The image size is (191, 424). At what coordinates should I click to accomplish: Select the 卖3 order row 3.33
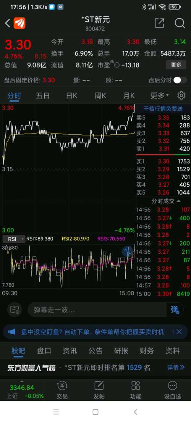(163, 133)
